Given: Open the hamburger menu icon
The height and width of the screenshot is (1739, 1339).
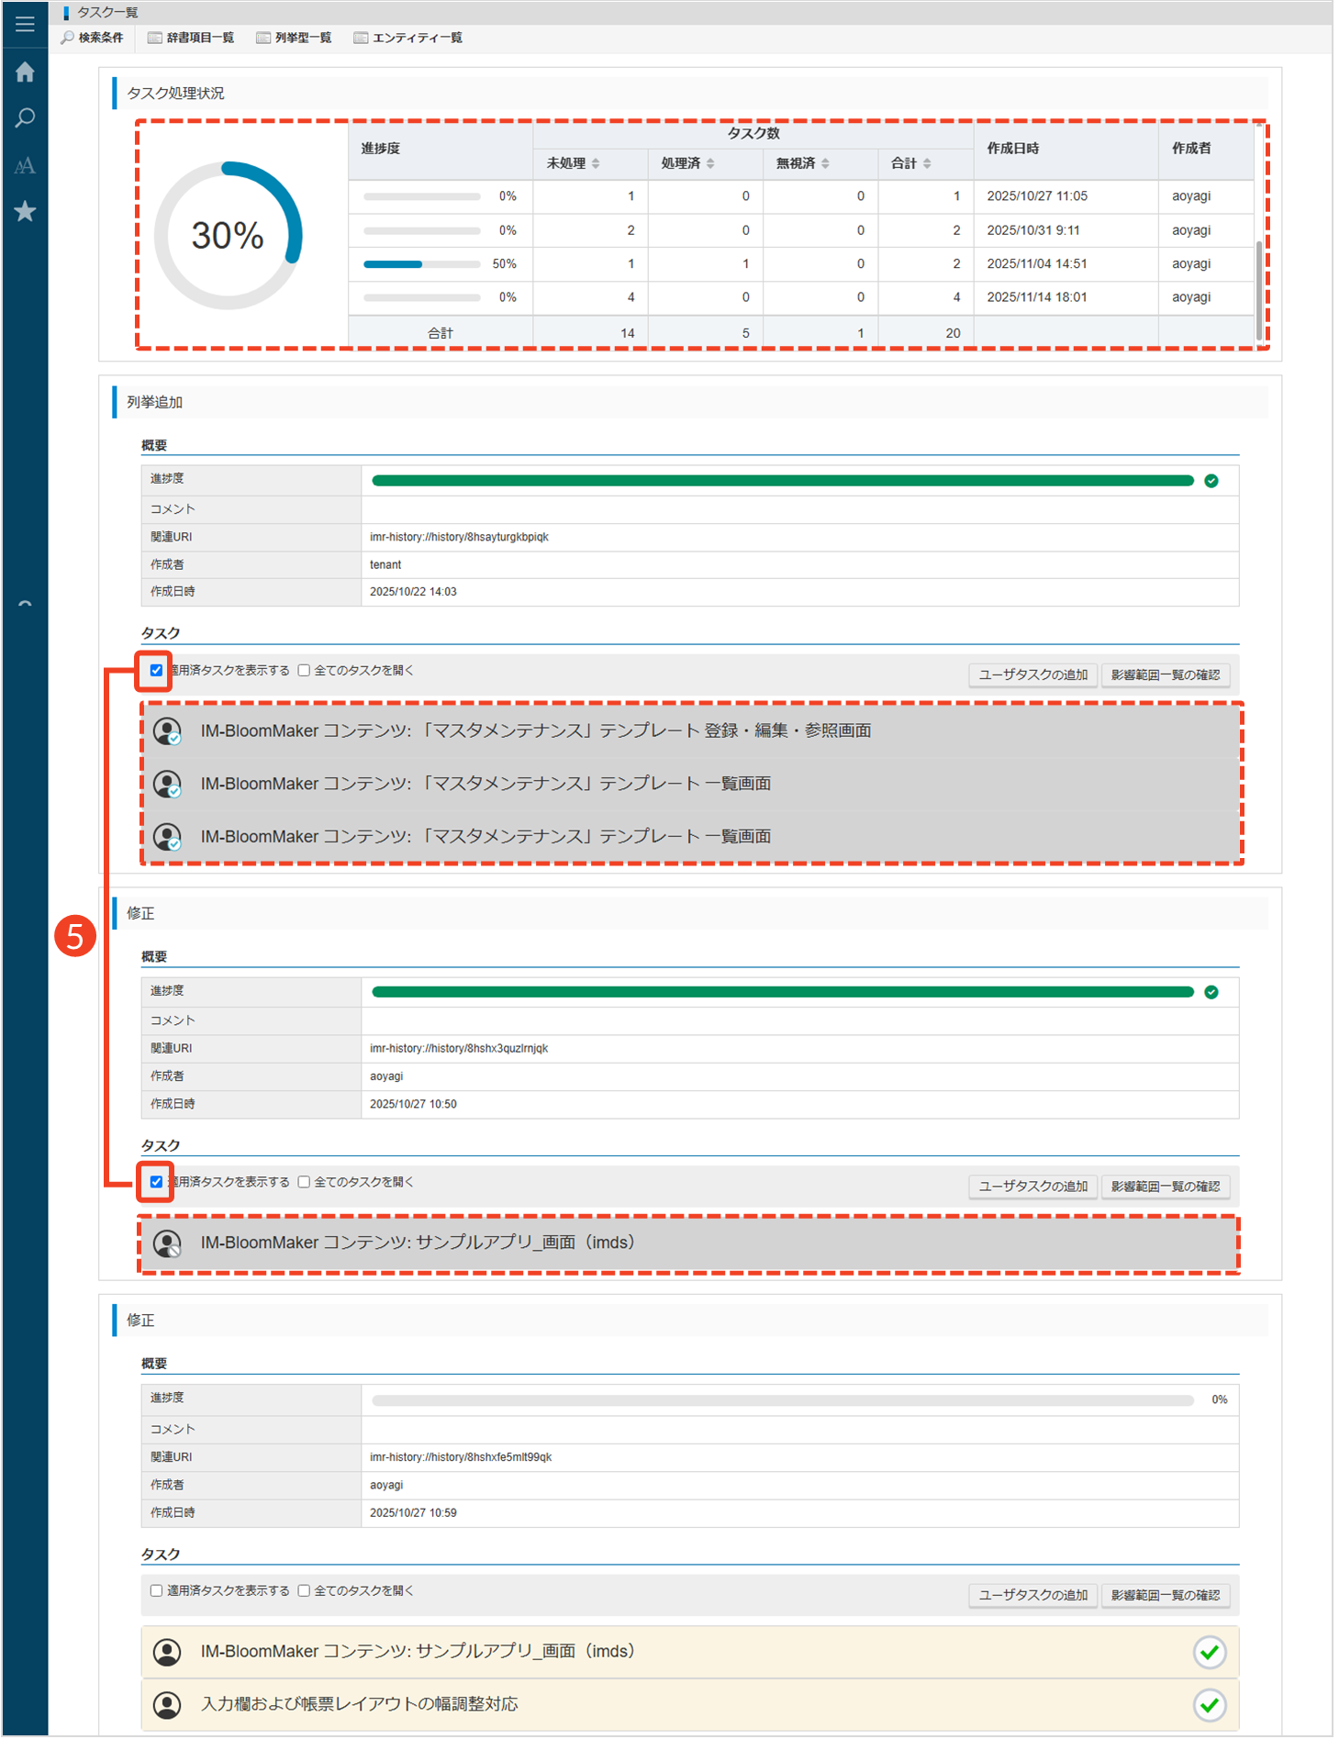Looking at the screenshot, I should point(25,24).
